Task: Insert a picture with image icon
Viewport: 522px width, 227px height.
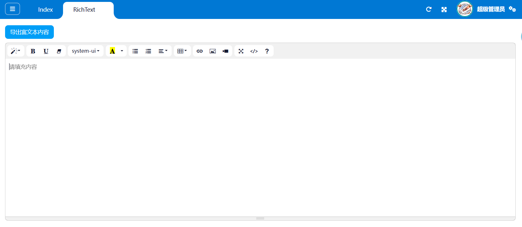Action: pos(213,51)
